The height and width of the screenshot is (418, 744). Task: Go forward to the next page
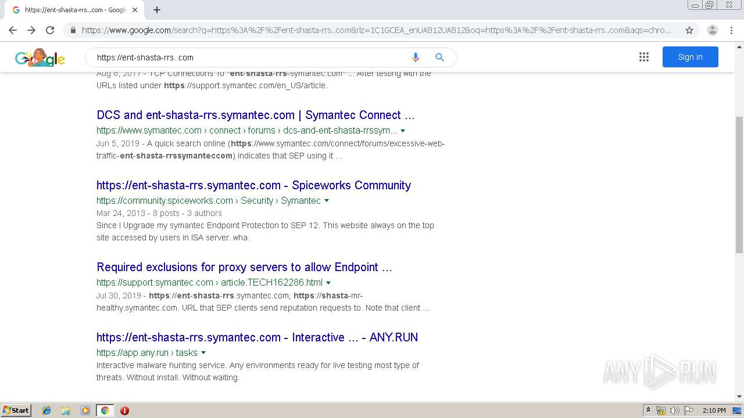point(31,30)
